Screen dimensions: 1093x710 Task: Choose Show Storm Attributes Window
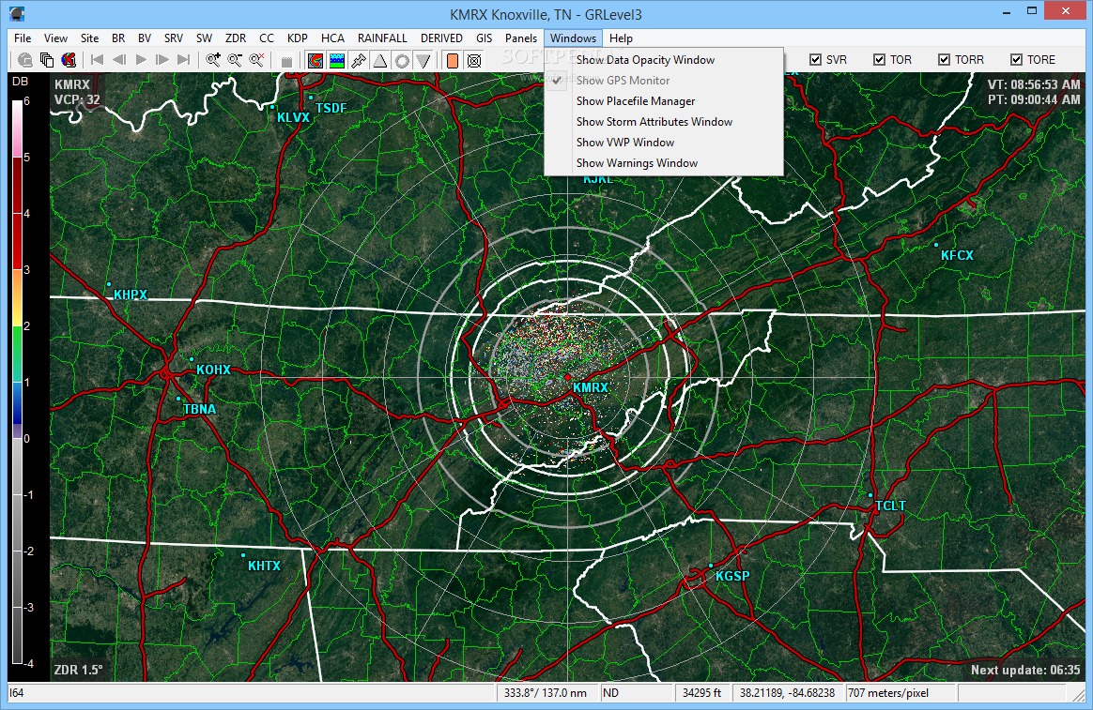point(664,122)
